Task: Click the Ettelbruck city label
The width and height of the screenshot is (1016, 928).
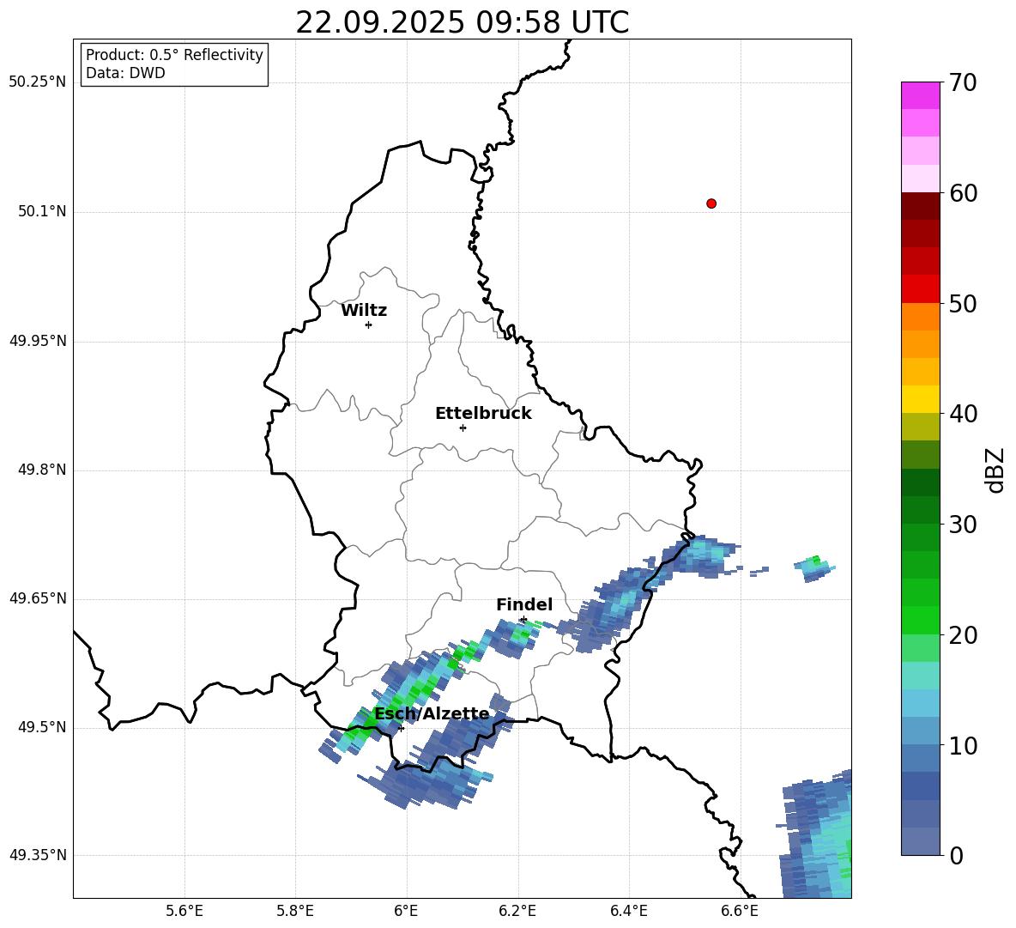Action: coord(483,414)
